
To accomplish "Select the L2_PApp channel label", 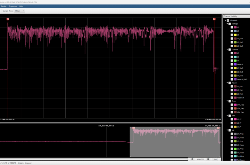I will tap(240, 145).
